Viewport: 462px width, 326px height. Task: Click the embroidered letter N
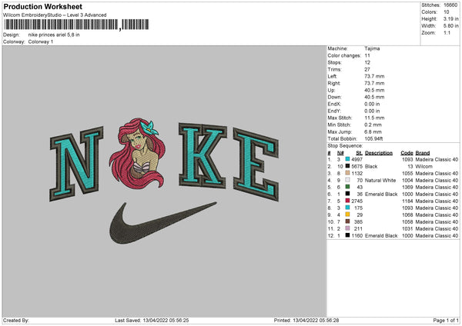click(x=76, y=164)
